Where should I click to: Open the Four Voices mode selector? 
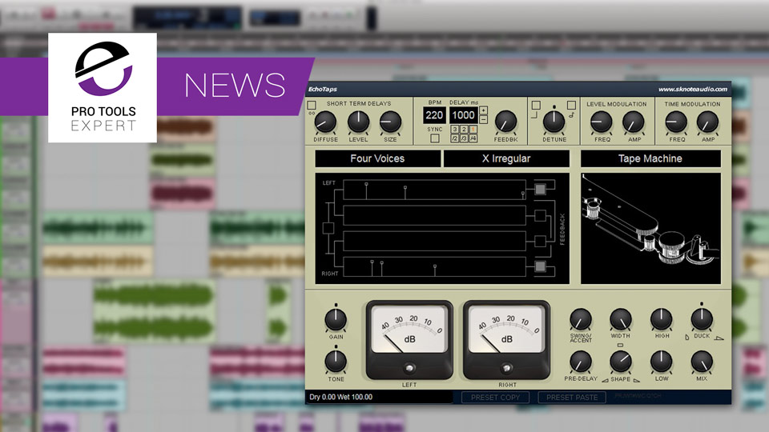[x=377, y=158]
